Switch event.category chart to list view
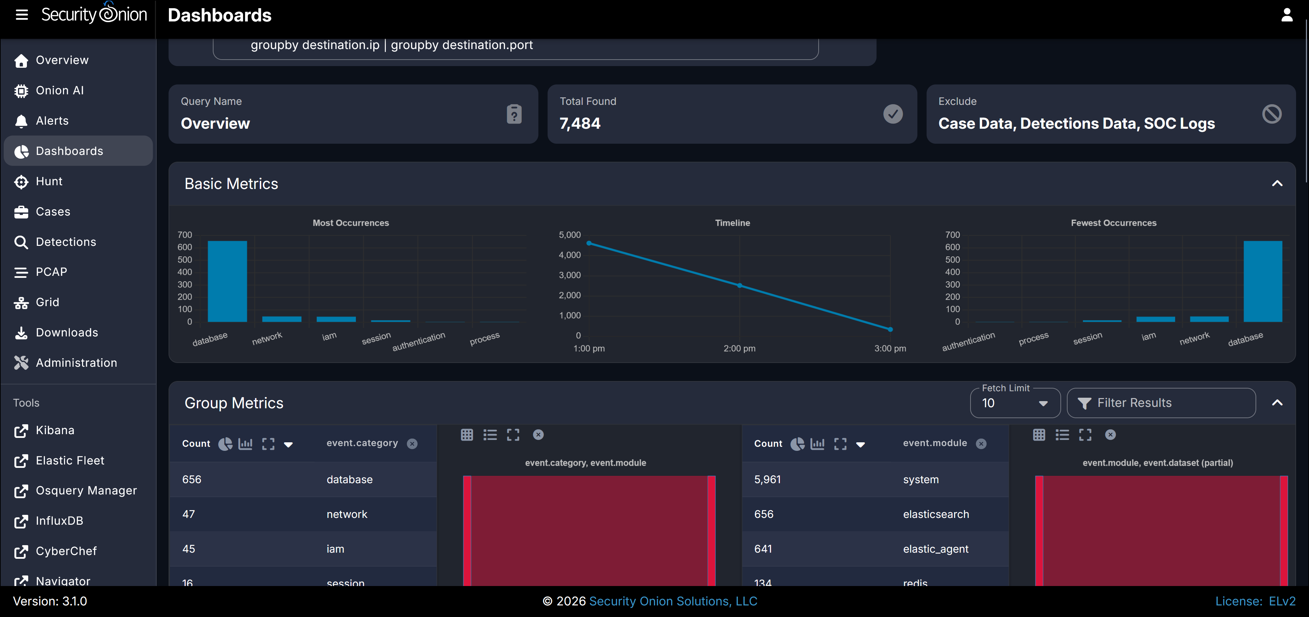 coord(490,434)
